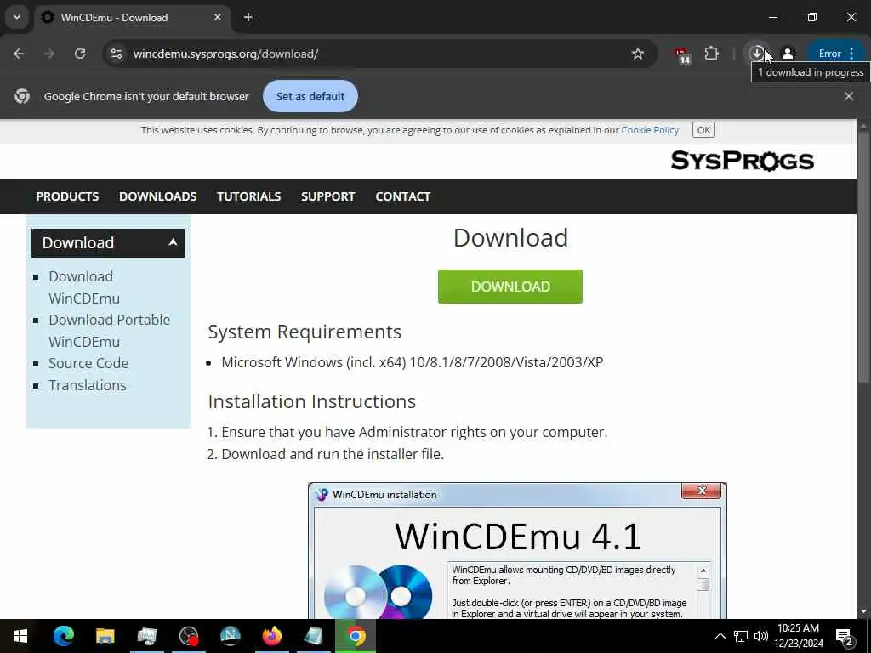
Task: Open the Chrome profile avatar icon
Action: click(787, 54)
